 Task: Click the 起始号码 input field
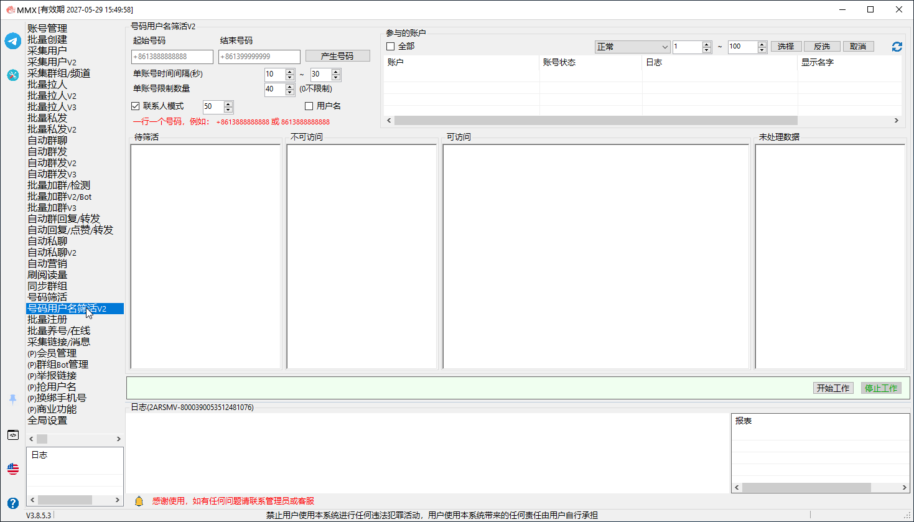click(172, 57)
